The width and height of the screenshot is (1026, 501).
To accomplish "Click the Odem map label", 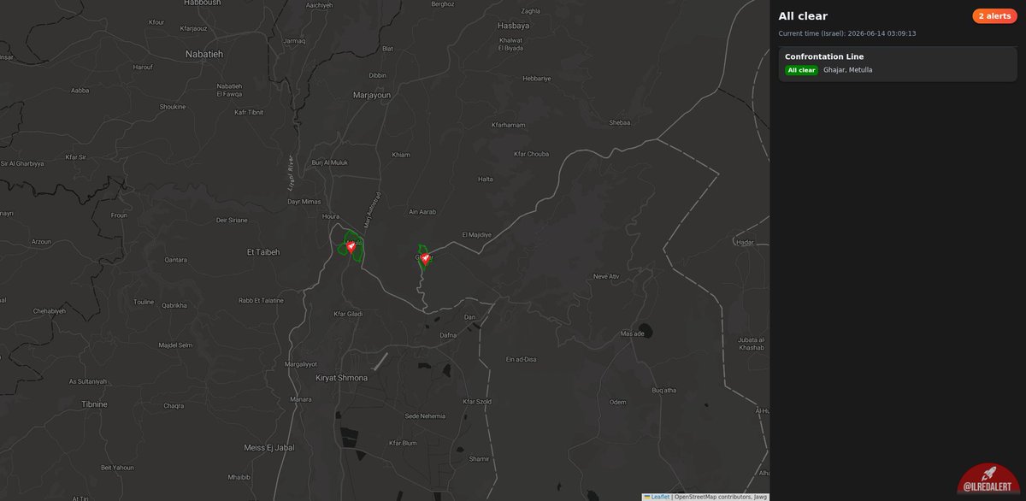I will (x=618, y=402).
